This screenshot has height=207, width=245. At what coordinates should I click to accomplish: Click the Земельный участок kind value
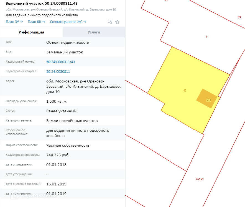pyautogui.click(x=65, y=52)
